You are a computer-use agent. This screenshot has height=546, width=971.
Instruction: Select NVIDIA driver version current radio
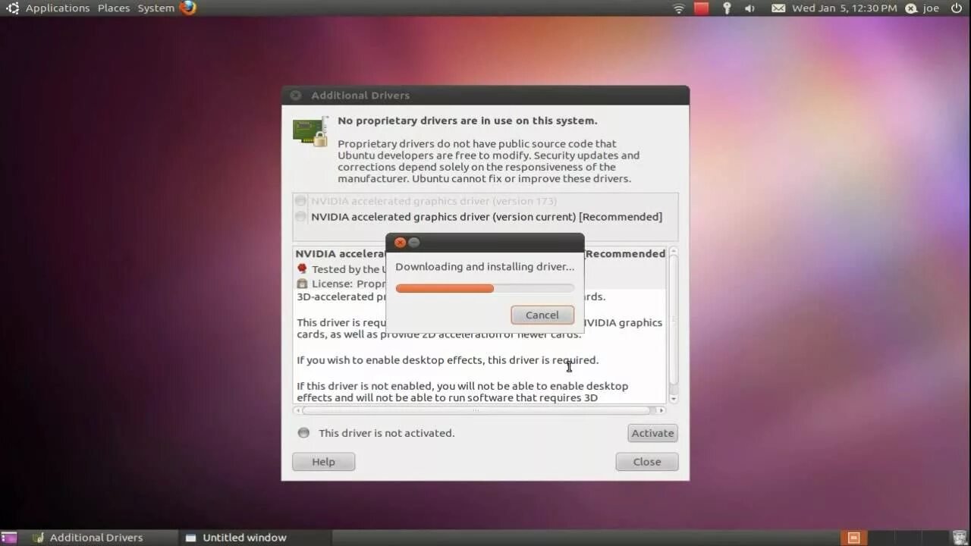[x=301, y=217]
